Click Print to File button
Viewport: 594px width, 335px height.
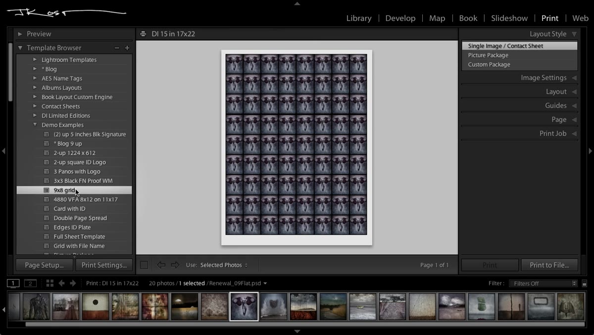(x=549, y=265)
